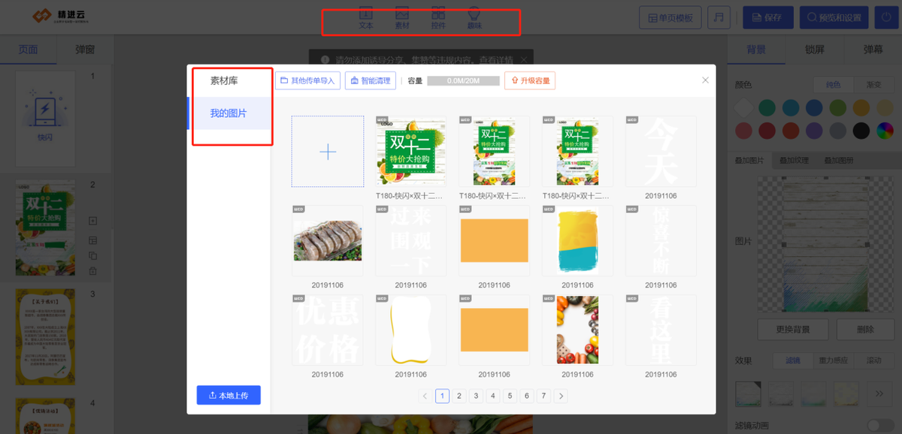902x434 pixels.
Task: Select the shrimp photo thumbnail
Action: (x=328, y=242)
